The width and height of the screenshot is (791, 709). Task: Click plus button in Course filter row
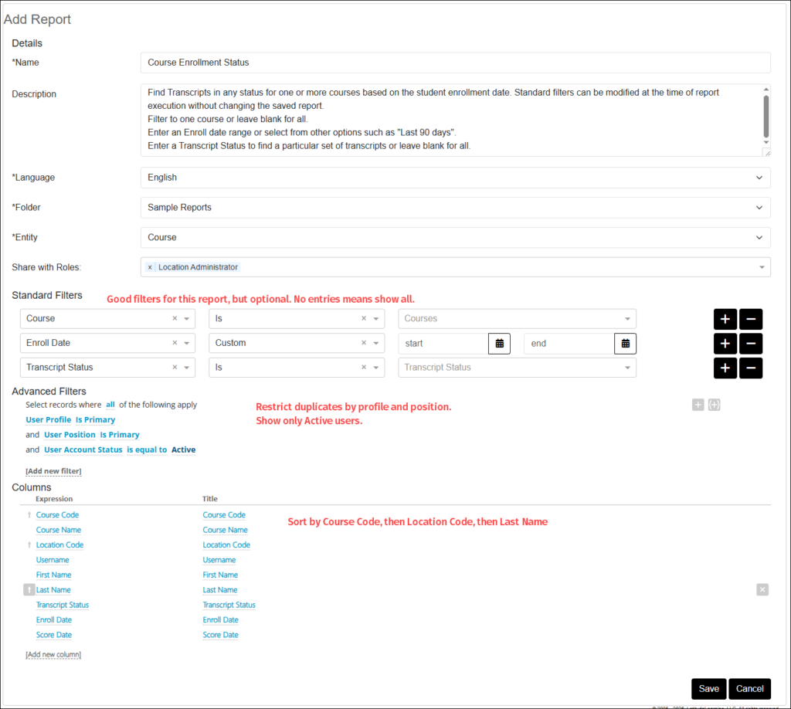click(725, 319)
